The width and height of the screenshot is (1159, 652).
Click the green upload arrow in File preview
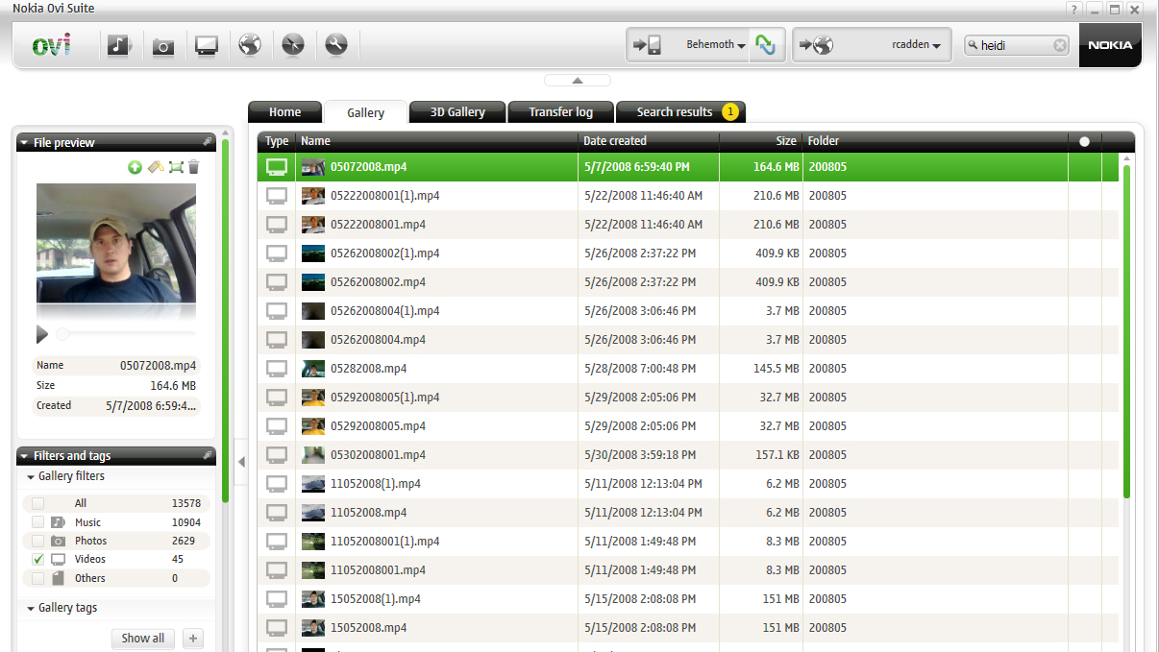coord(135,167)
